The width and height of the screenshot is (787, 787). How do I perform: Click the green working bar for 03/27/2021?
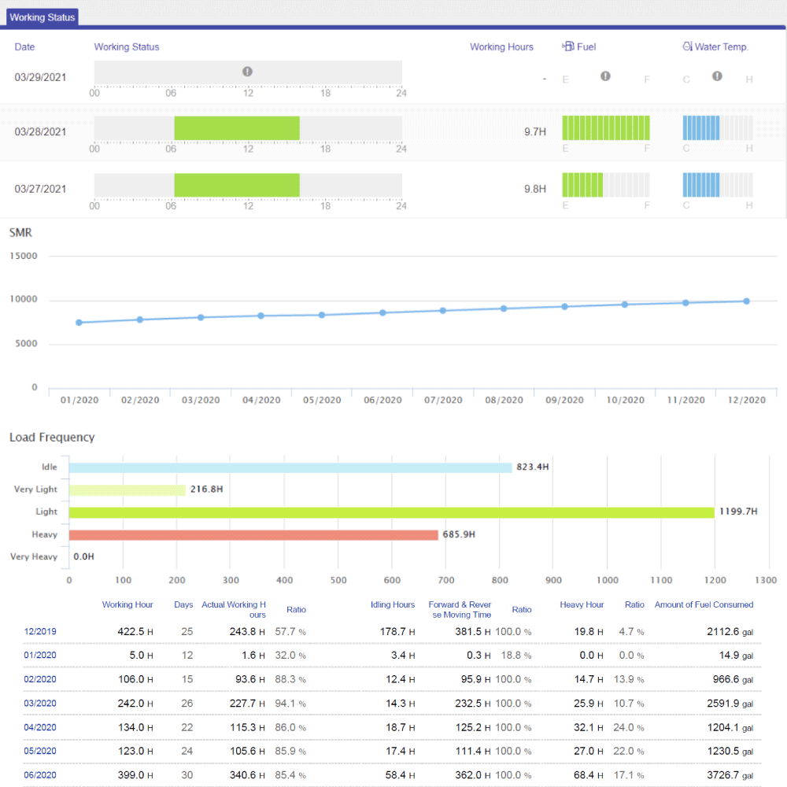click(236, 186)
